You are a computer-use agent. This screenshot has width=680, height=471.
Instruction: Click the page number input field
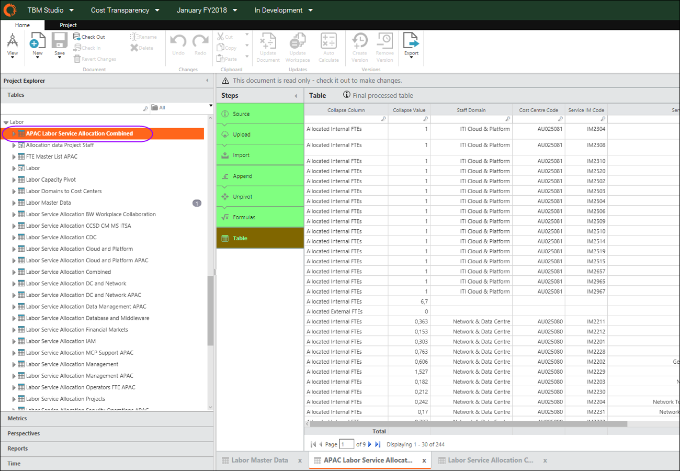[x=346, y=444]
